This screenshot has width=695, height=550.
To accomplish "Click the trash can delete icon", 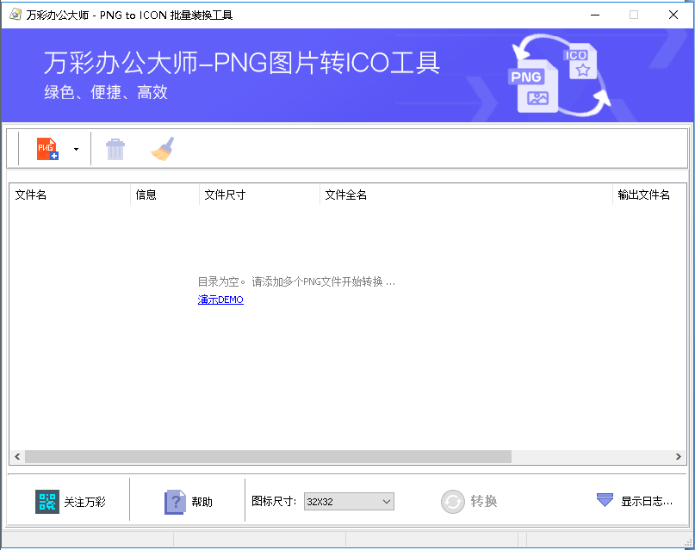I will click(115, 150).
